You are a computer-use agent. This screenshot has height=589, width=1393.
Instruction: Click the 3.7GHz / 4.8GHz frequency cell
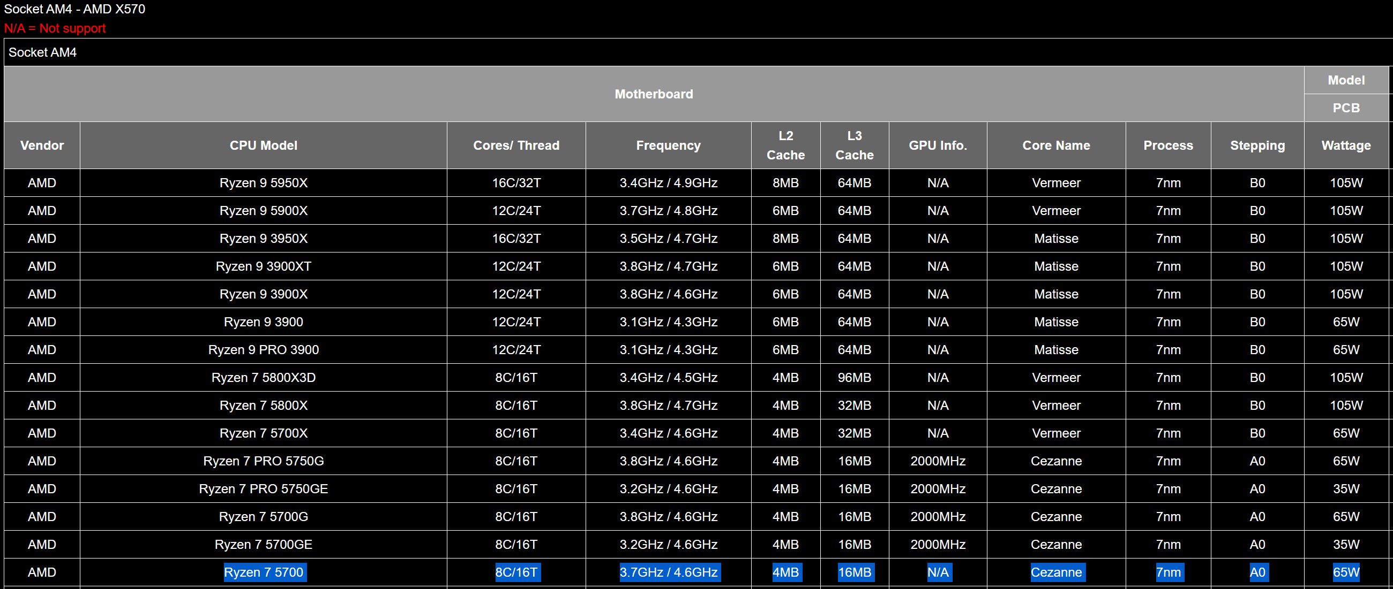click(669, 211)
